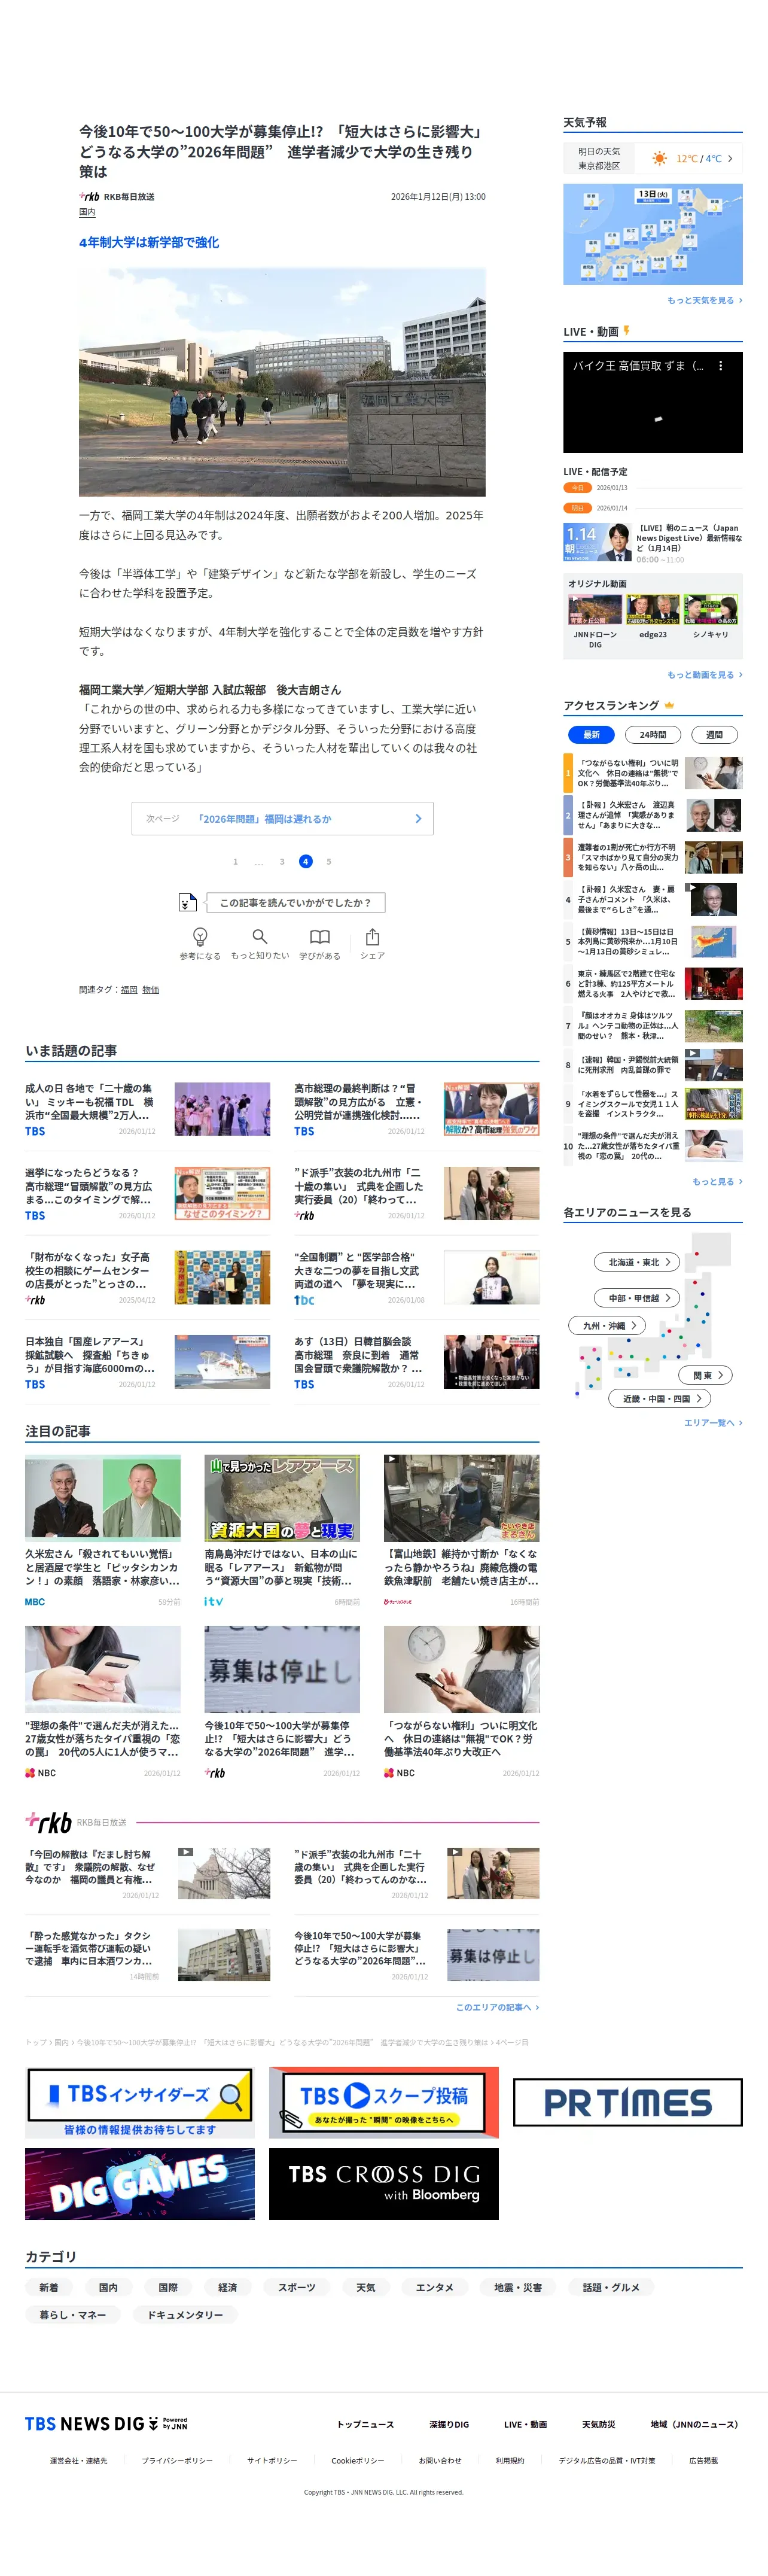Go to pagination page 5
768x2576 pixels.
[328, 861]
